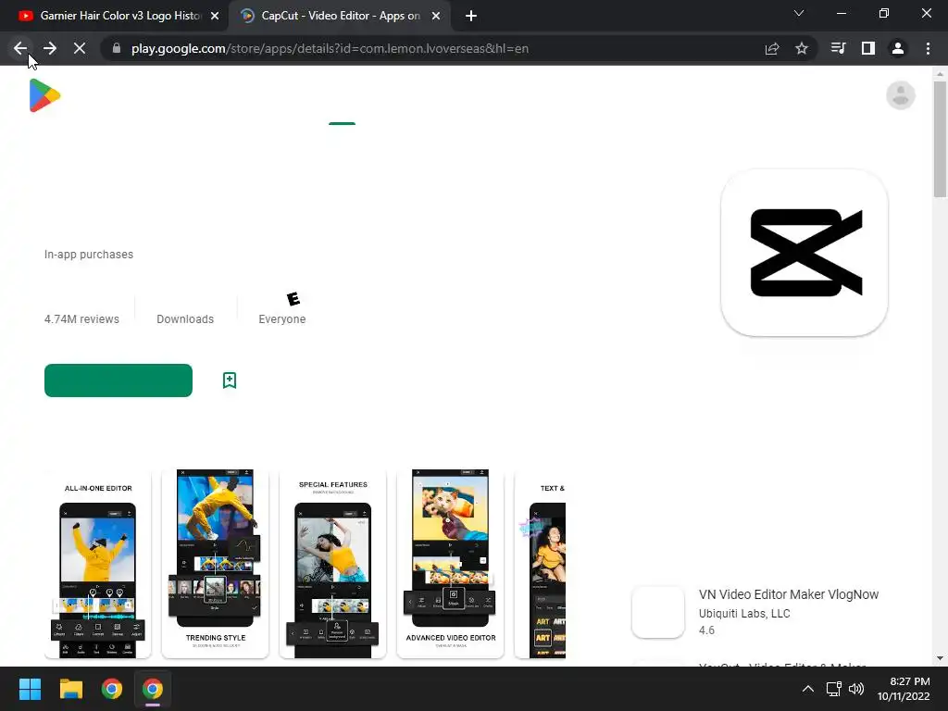Open the media control icon in toolbar
948x711 pixels.
coord(839,48)
